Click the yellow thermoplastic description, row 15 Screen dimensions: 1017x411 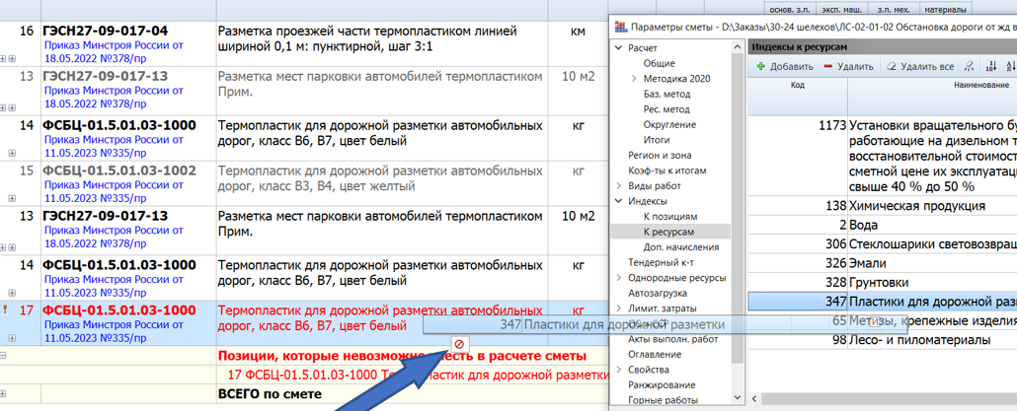(x=381, y=178)
